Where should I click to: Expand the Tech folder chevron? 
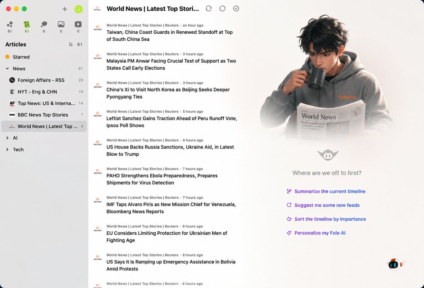pos(7,150)
